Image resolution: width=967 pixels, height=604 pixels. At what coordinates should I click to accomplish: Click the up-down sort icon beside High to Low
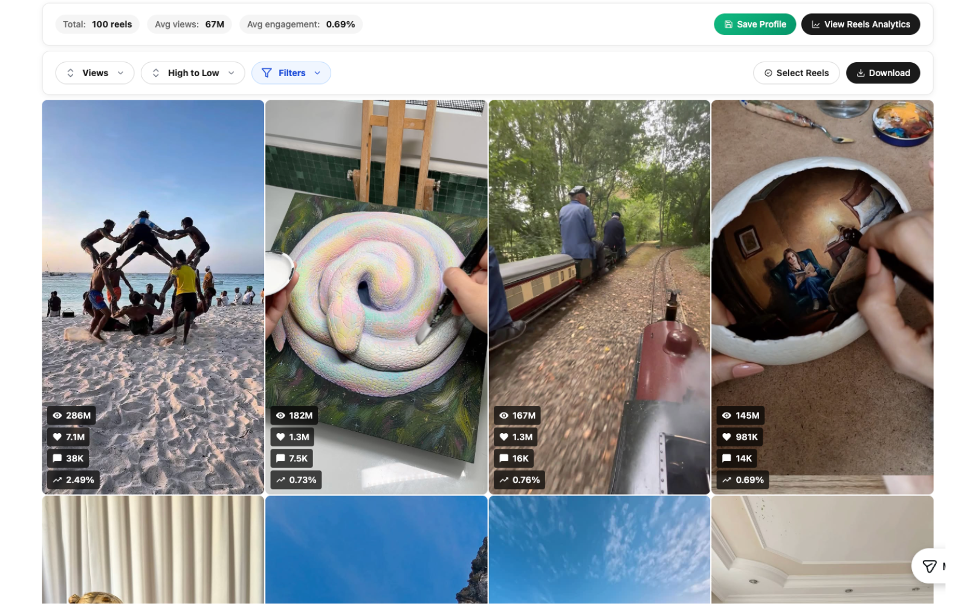pos(156,73)
